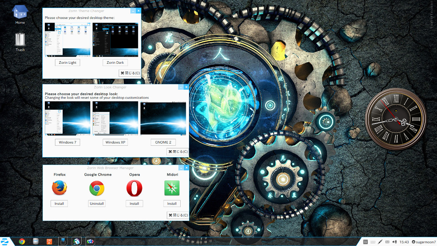Screen dimensions: 437x246
Task: Click 閉じる(C) in Zorin Theme Changer
Action: click(x=130, y=73)
